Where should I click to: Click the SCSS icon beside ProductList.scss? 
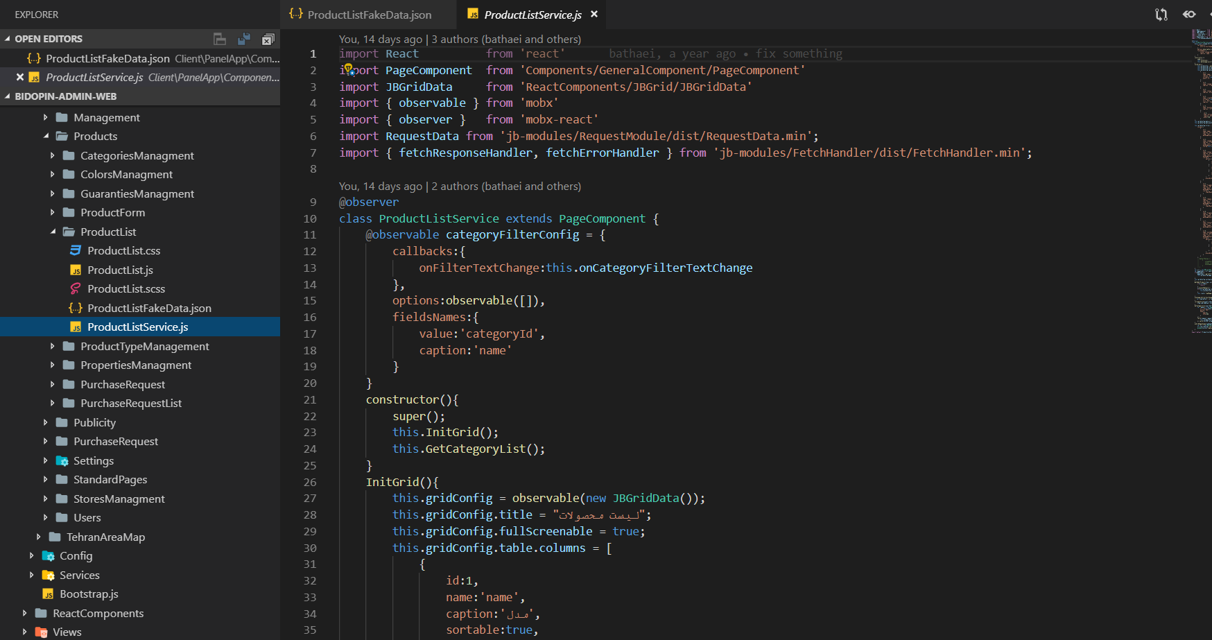pyautogui.click(x=76, y=288)
